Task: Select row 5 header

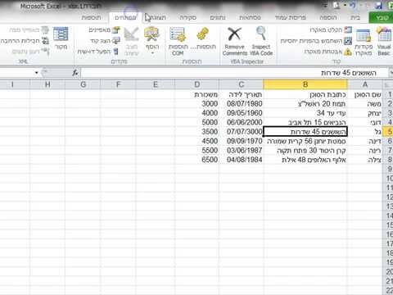Action: pyautogui.click(x=388, y=132)
